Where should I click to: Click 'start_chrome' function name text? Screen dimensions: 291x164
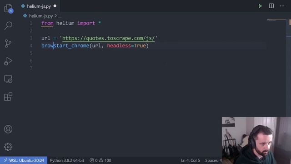(71, 46)
